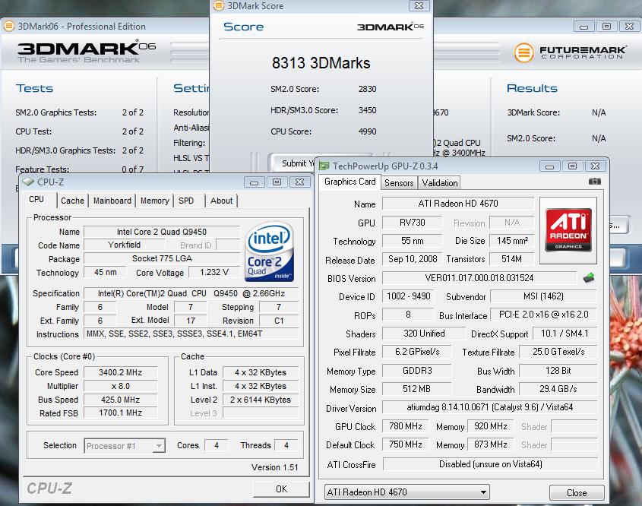Click the Package field Socket 775 LGA
Viewport: 642px width, 506px height.
tap(162, 259)
